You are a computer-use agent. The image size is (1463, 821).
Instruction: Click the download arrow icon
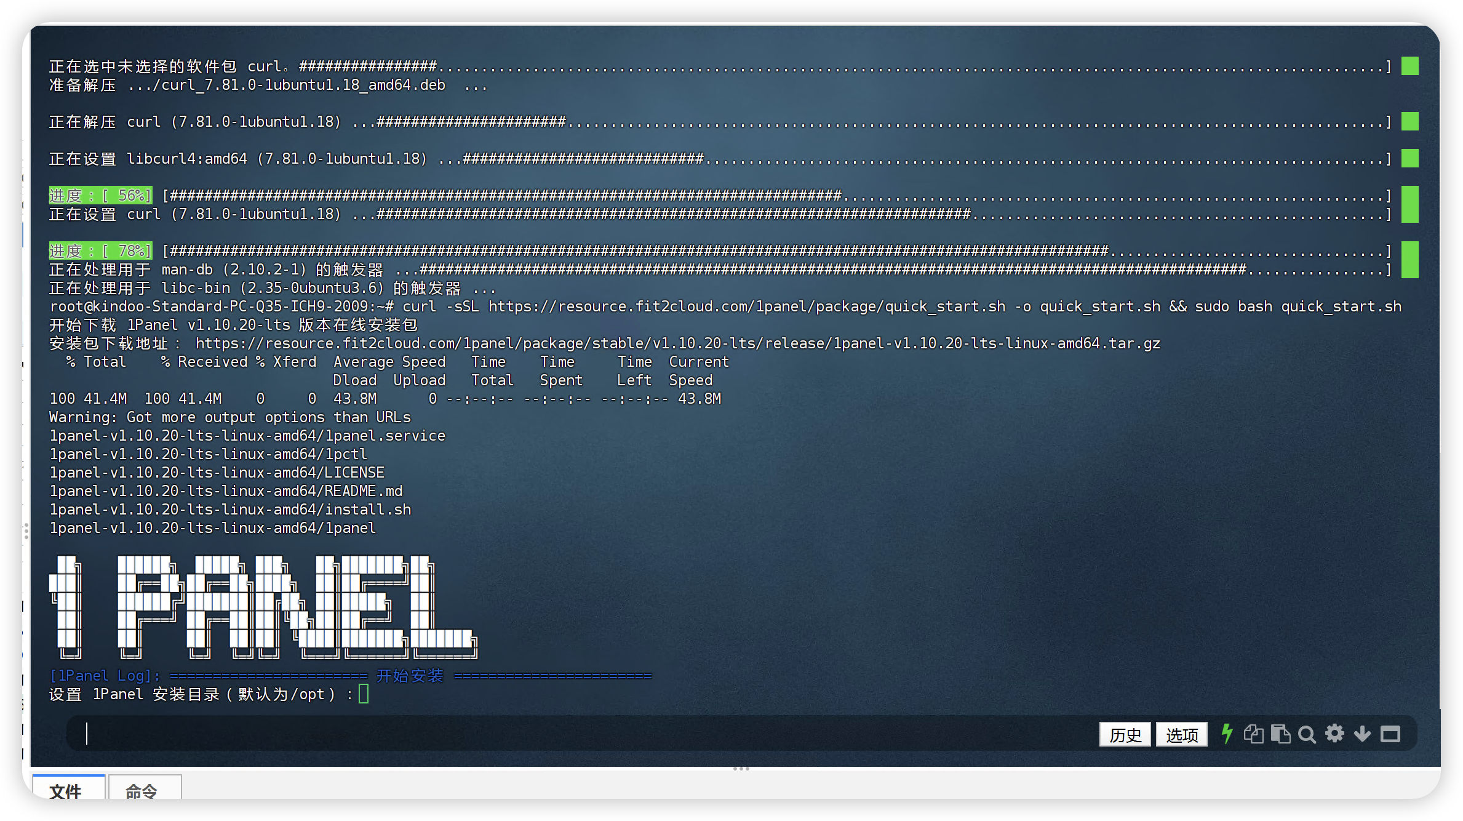1362,734
